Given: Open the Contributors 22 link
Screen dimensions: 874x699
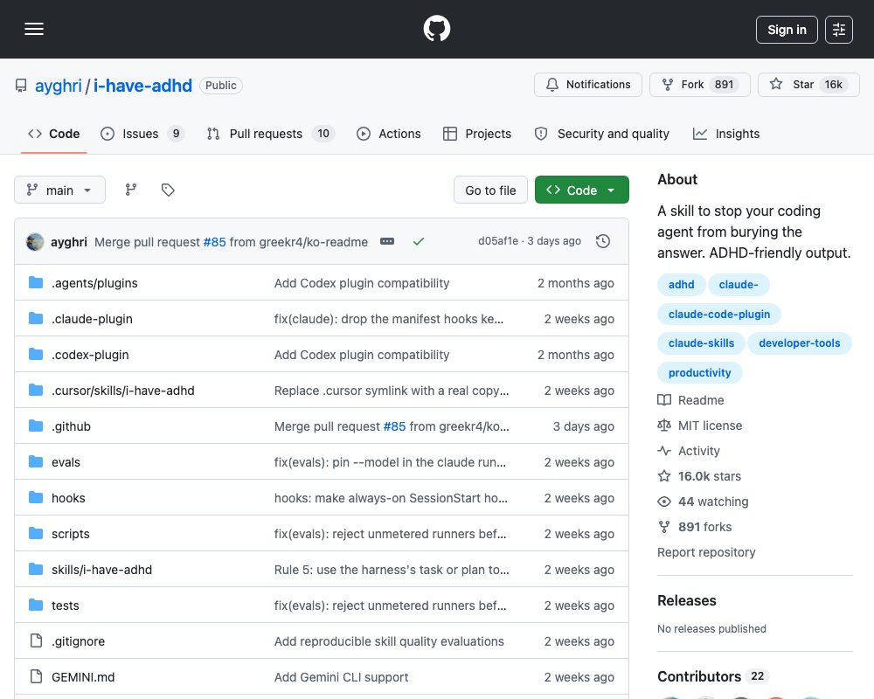Looking at the screenshot, I should tap(713, 676).
